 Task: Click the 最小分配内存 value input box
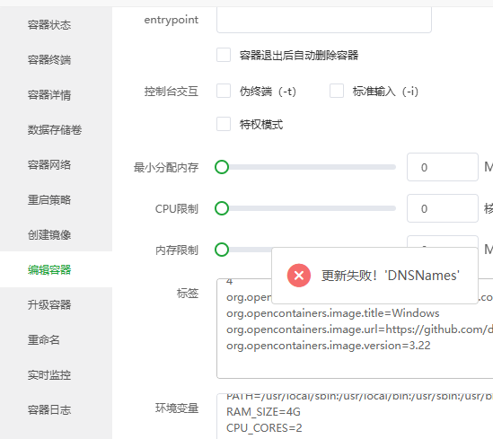(443, 167)
